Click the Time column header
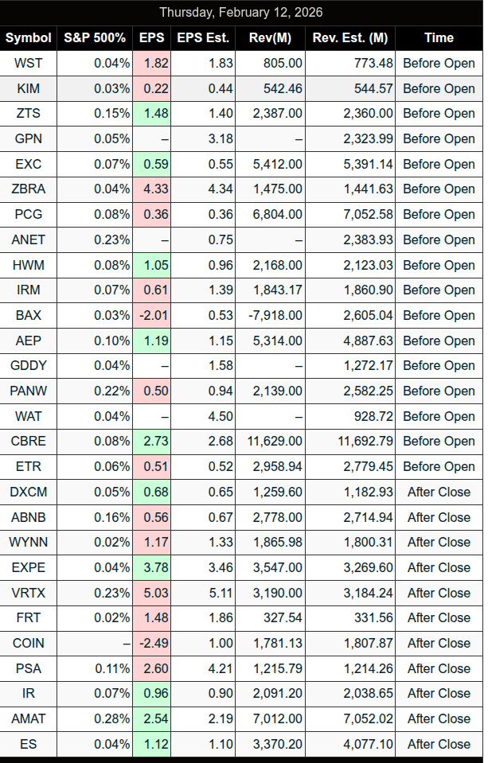Viewport: 488px width, 763px height. click(x=439, y=37)
